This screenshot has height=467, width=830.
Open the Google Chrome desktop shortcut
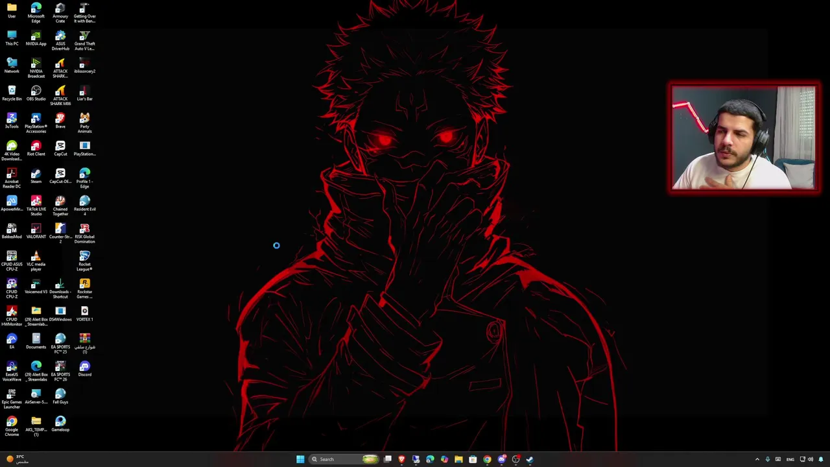pyautogui.click(x=12, y=426)
